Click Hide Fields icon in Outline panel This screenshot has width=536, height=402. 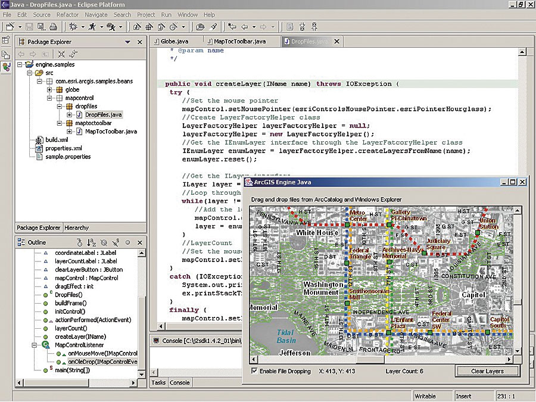[x=104, y=242]
